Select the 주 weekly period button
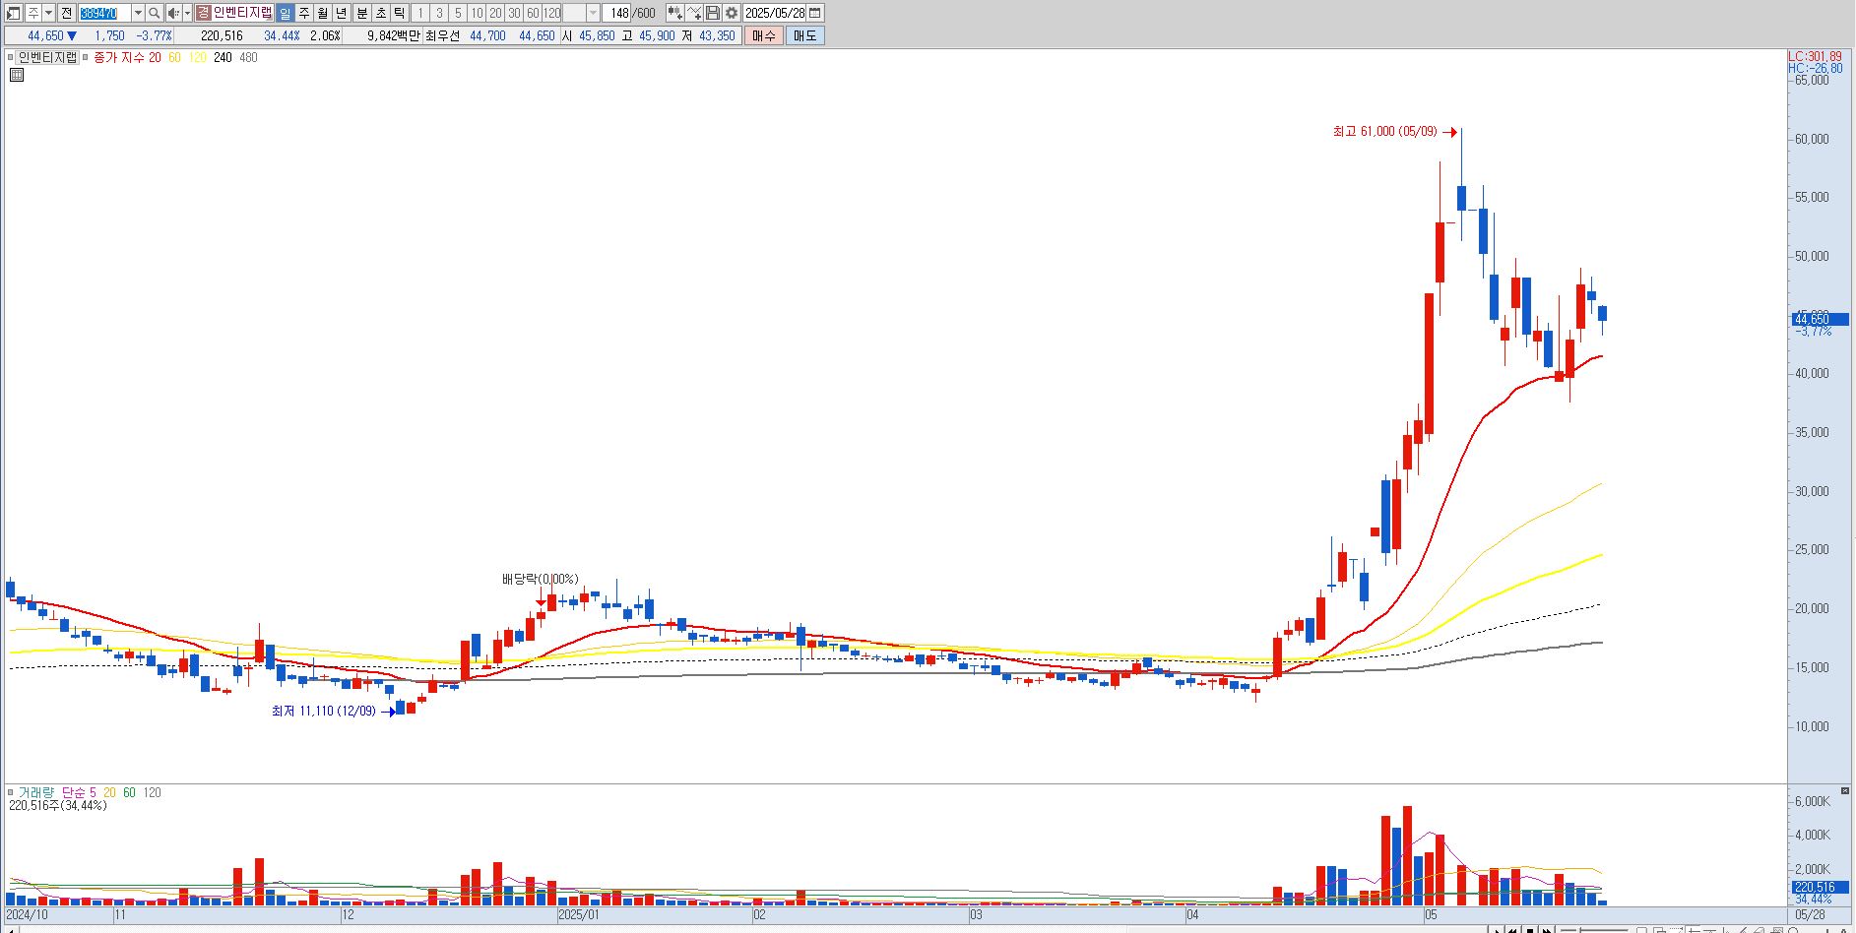Image resolution: width=1856 pixels, height=933 pixels. (303, 13)
